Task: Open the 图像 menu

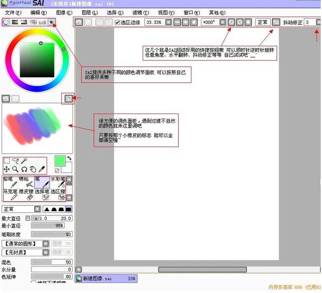Action: coord(64,13)
